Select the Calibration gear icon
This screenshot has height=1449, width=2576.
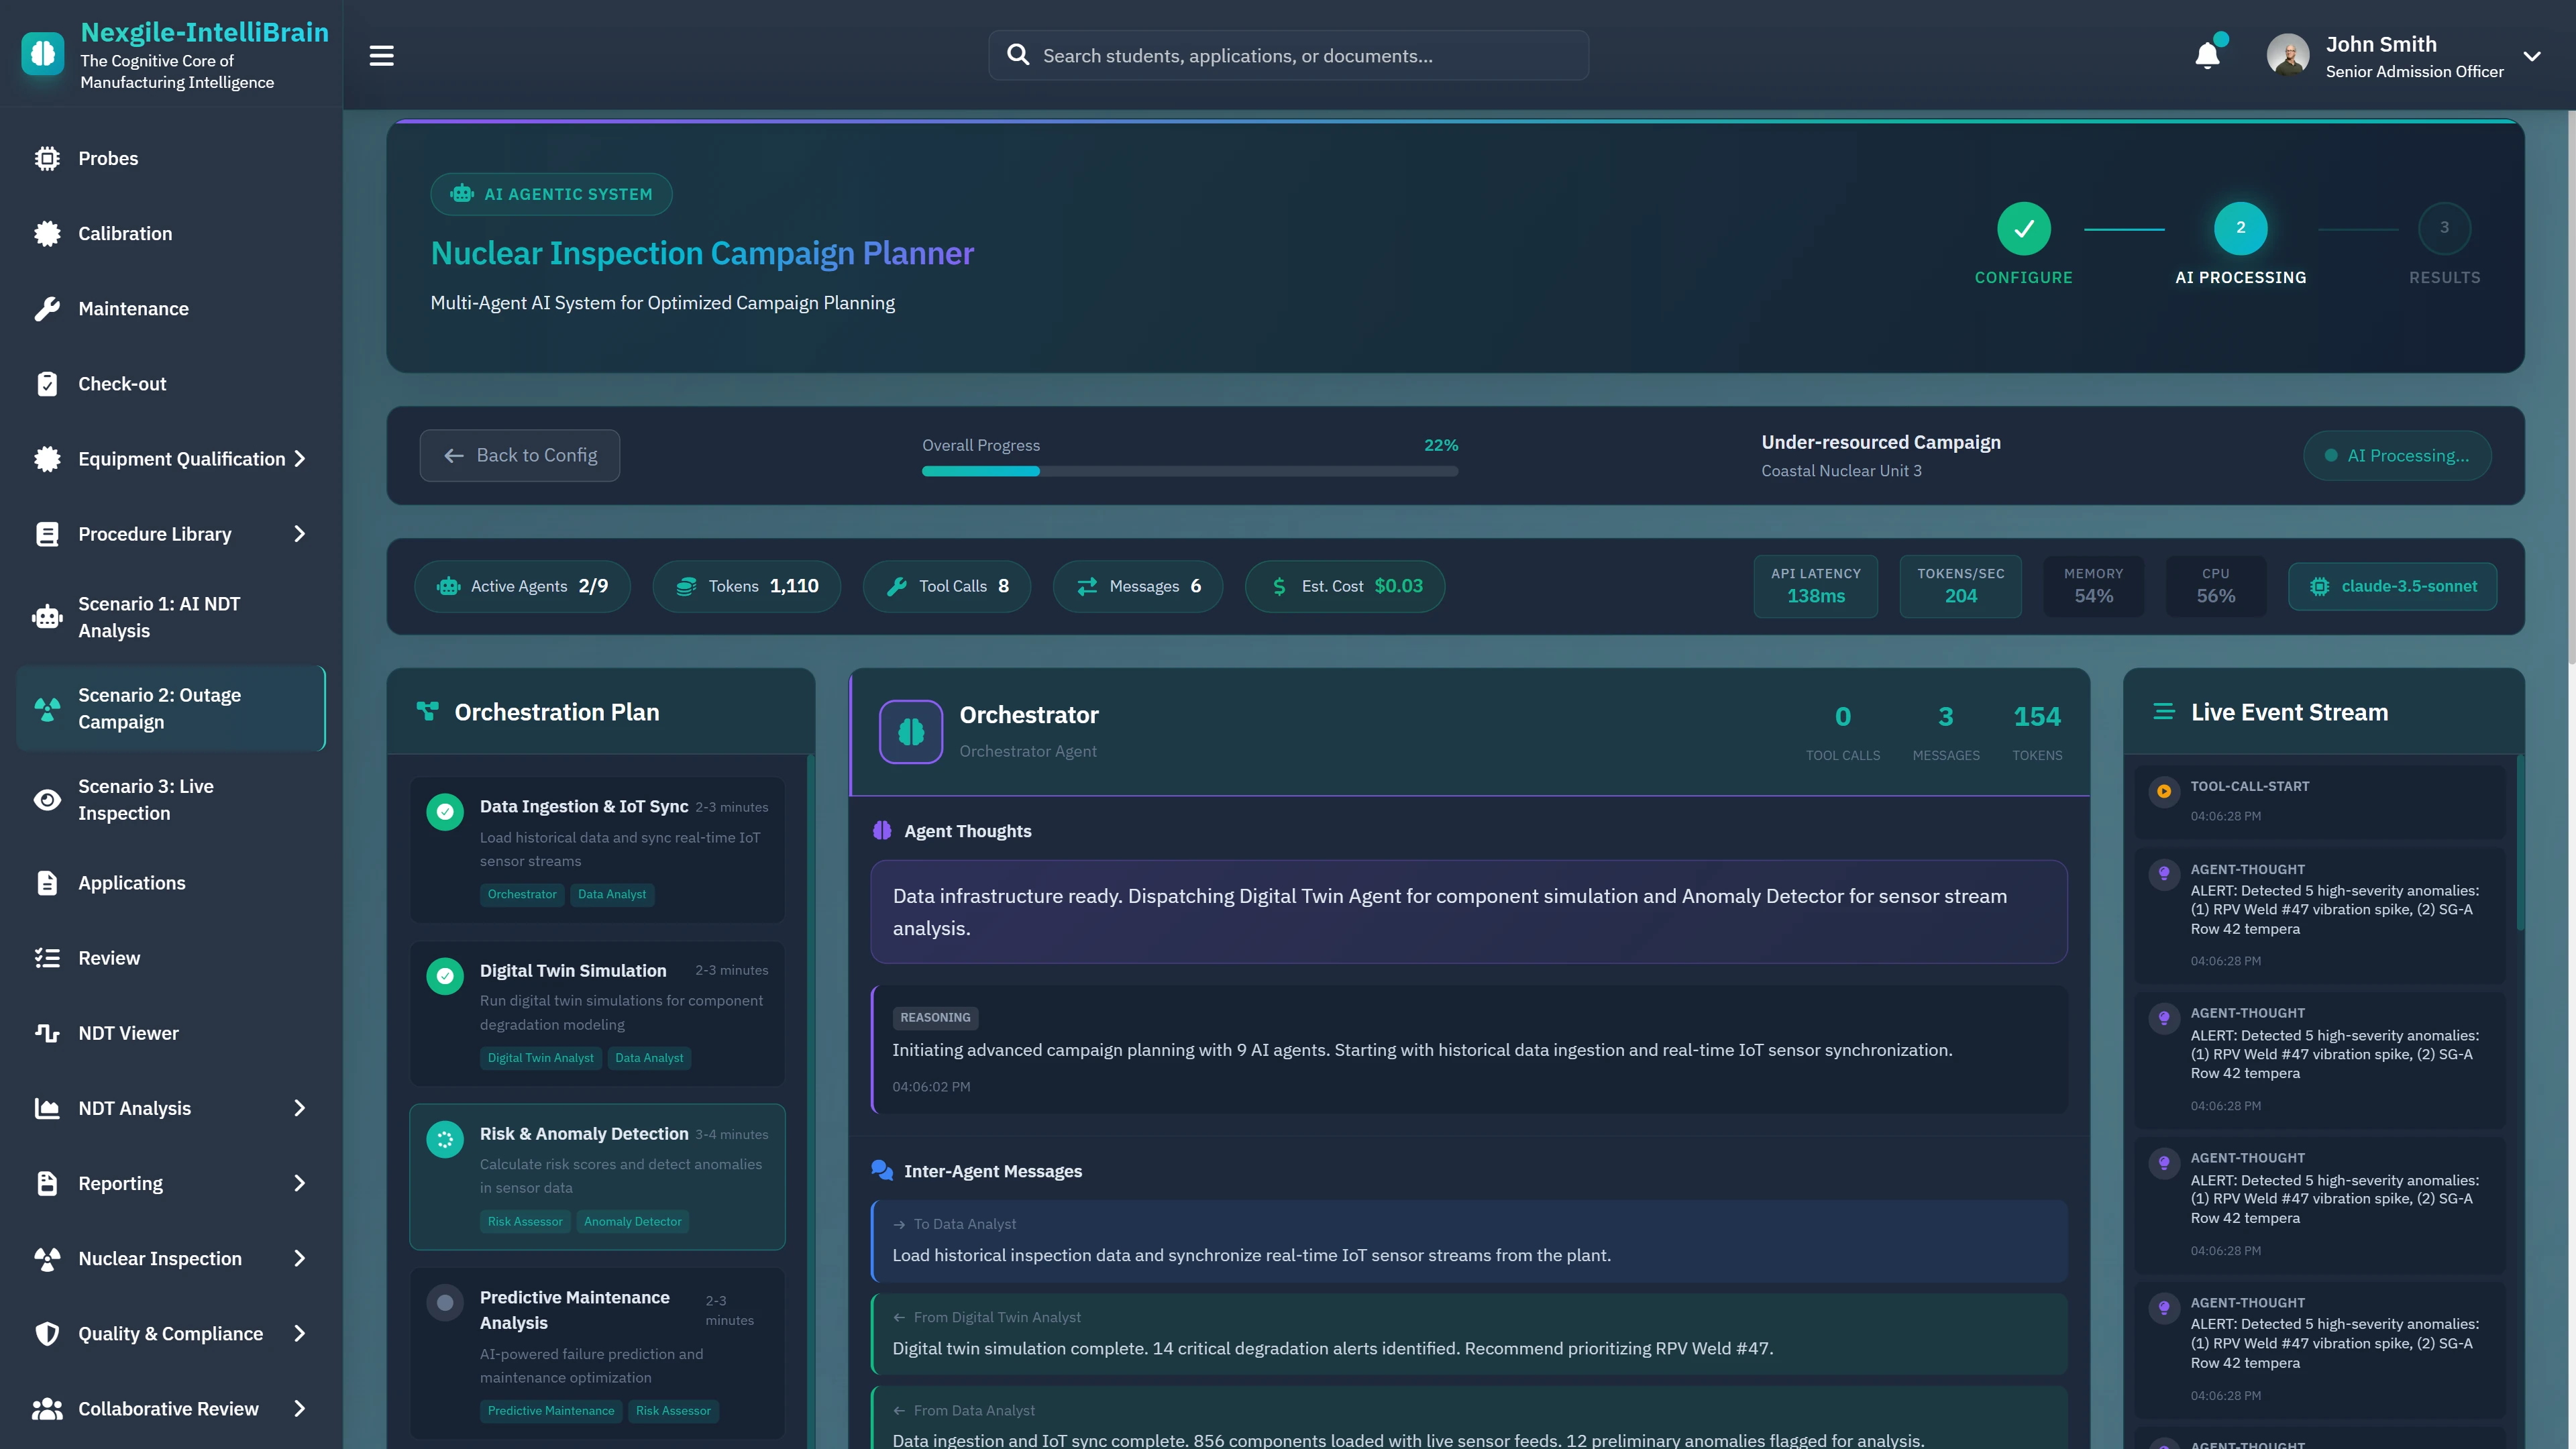(47, 233)
